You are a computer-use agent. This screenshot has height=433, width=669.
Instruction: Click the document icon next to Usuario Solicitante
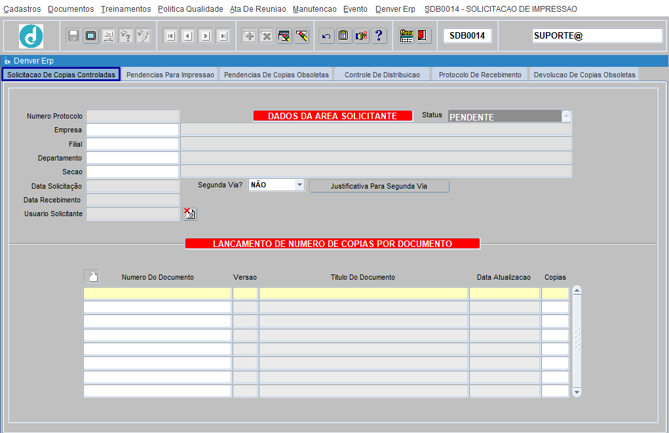[x=190, y=214]
